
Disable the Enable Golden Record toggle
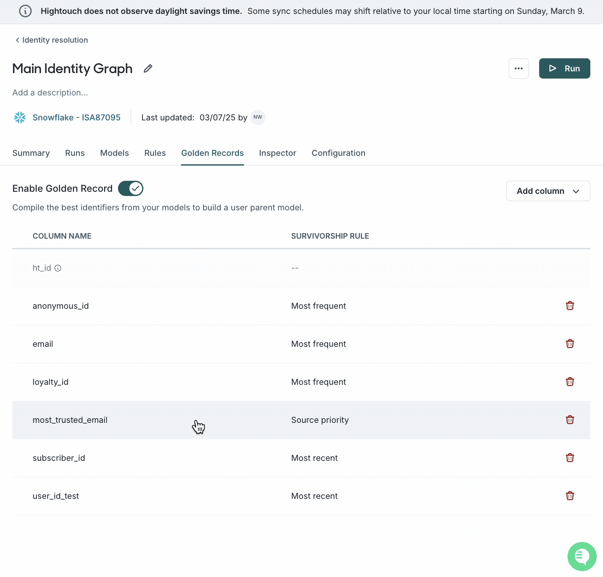(x=131, y=188)
